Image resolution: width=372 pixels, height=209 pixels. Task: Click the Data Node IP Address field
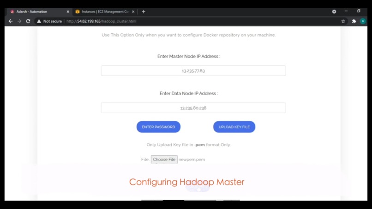193,107
